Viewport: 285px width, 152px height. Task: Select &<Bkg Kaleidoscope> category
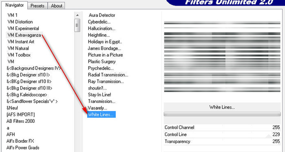click(x=27, y=95)
